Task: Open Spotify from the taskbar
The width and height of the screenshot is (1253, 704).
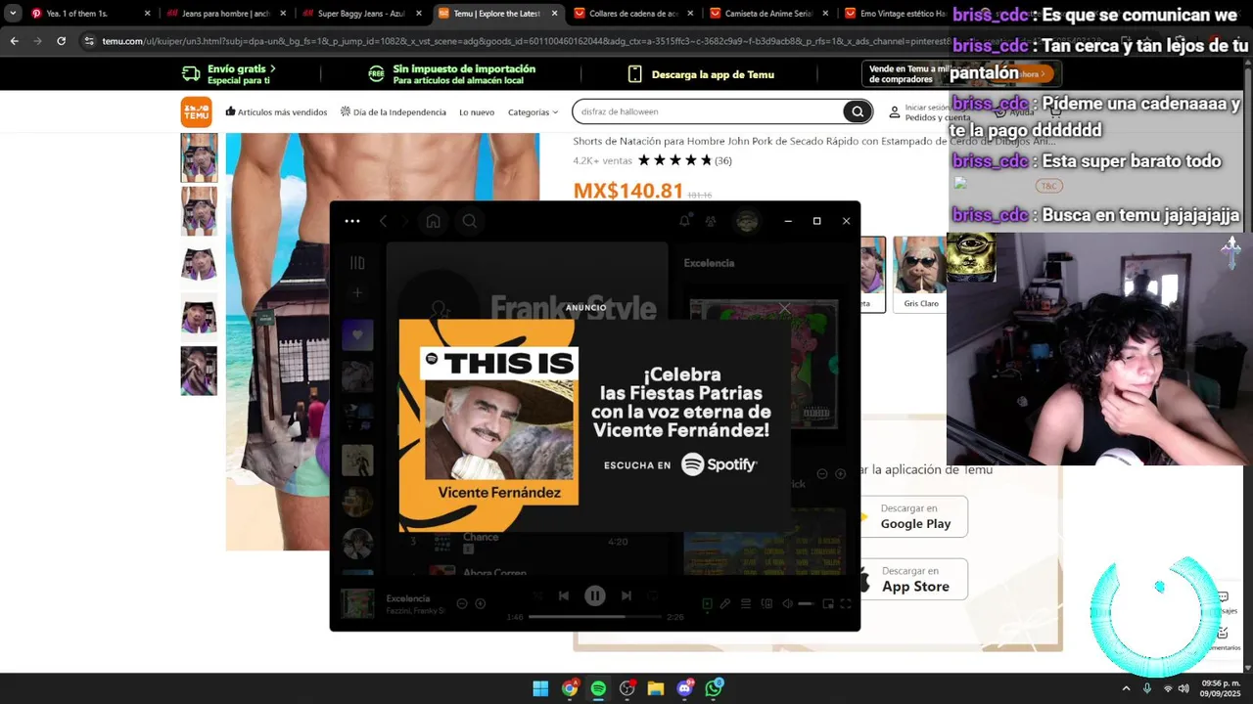Action: 598,688
